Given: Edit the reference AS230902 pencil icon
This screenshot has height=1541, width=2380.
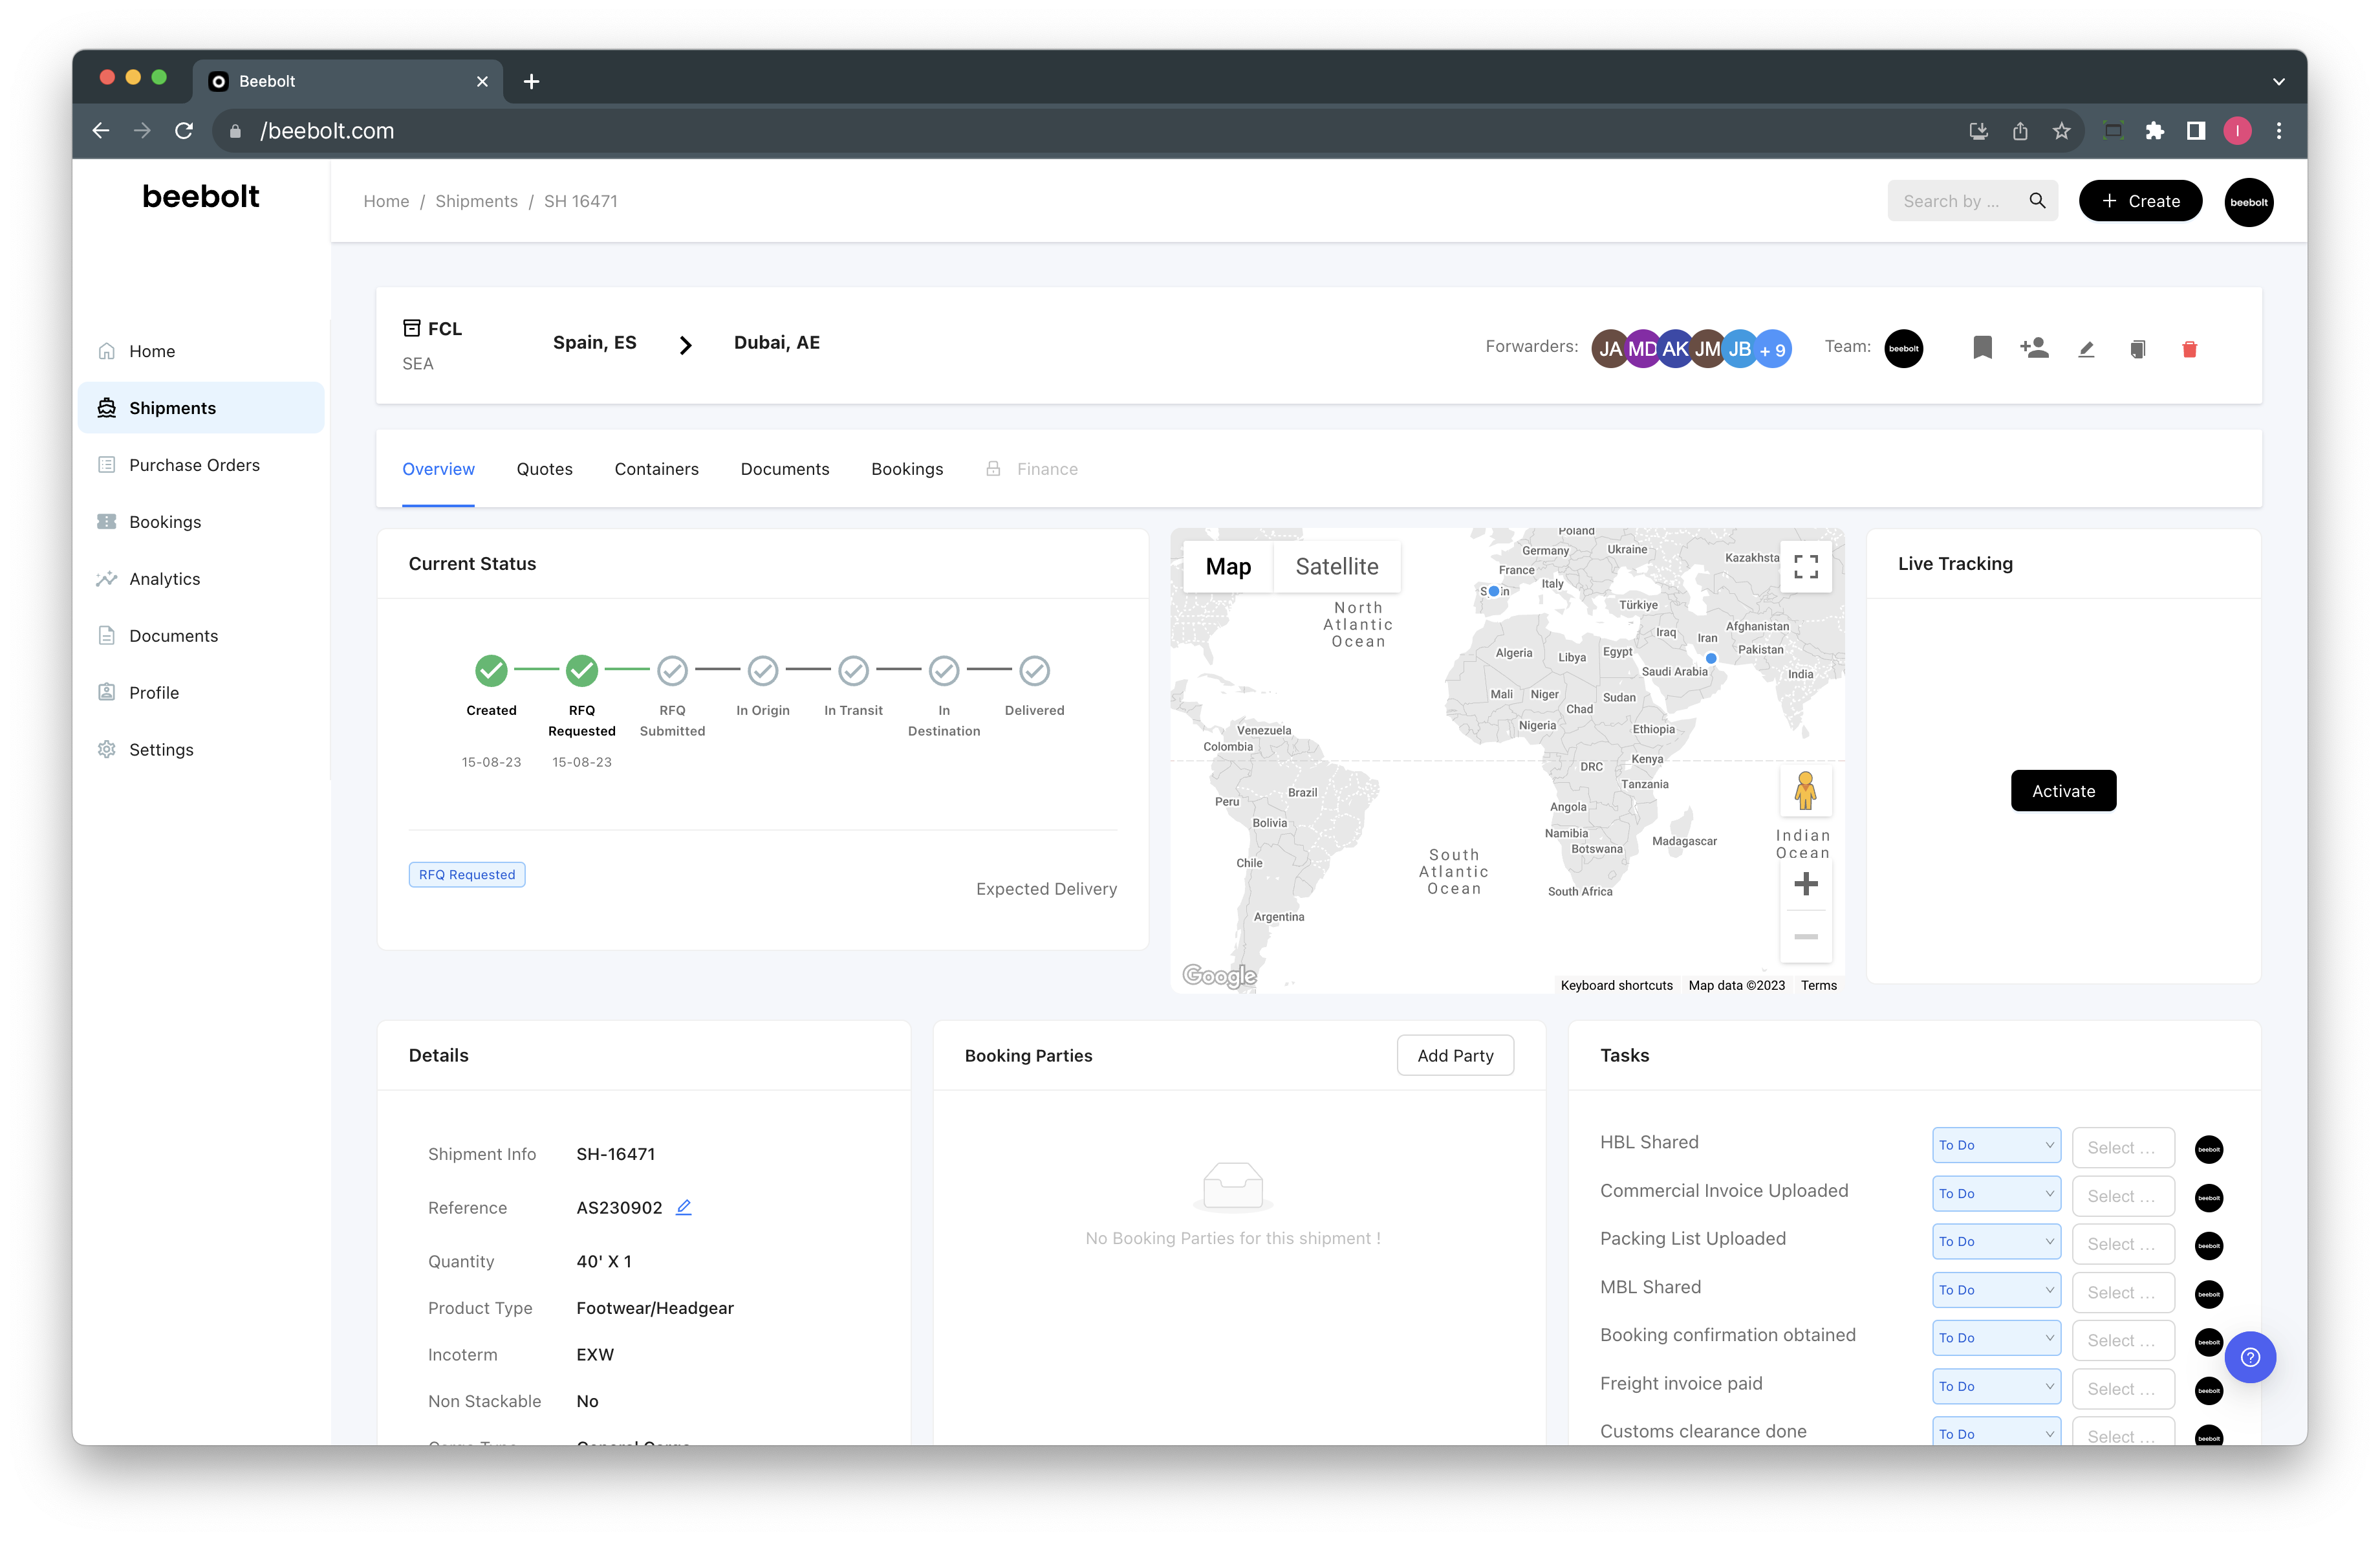Looking at the screenshot, I should tap(684, 1207).
